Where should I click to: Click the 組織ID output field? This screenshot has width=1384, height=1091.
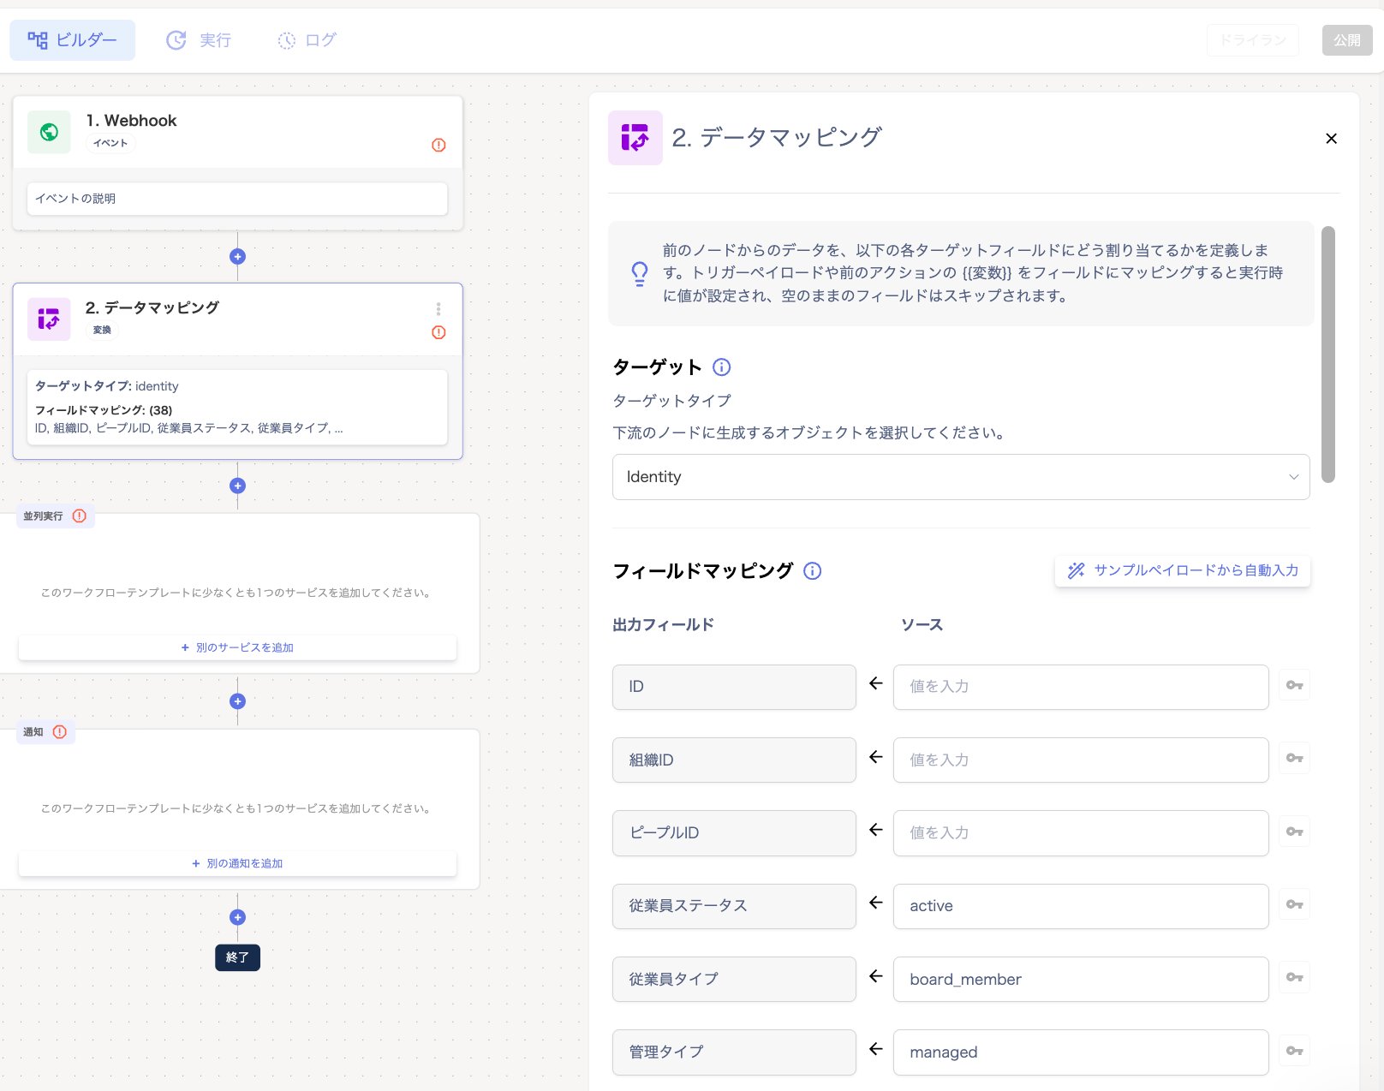[734, 760]
